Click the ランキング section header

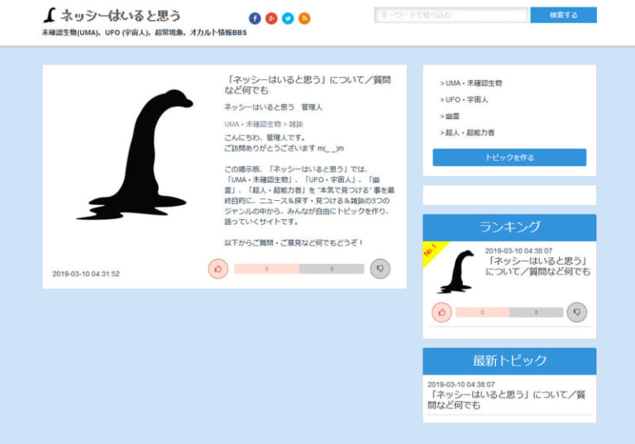[x=509, y=227]
